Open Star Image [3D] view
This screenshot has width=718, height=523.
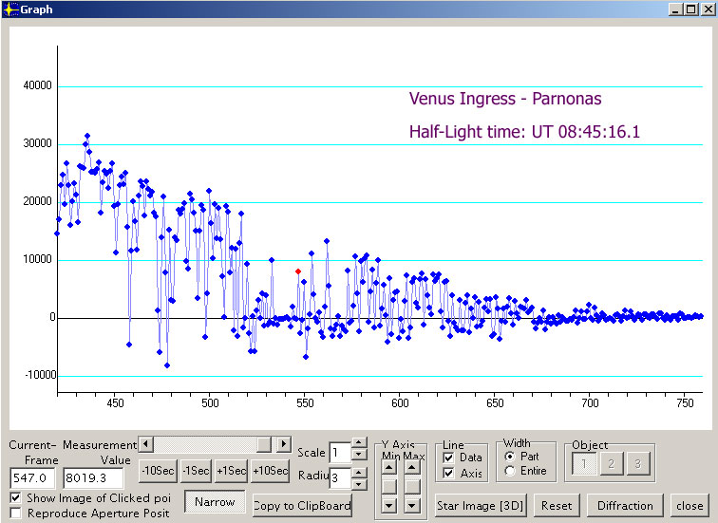481,506
